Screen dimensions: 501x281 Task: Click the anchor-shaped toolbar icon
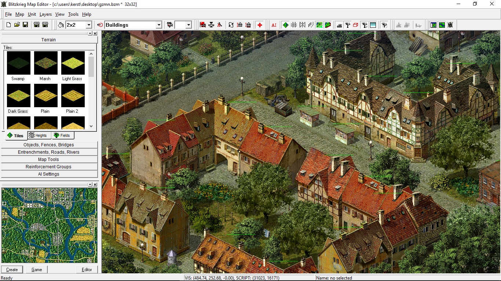[x=211, y=25]
